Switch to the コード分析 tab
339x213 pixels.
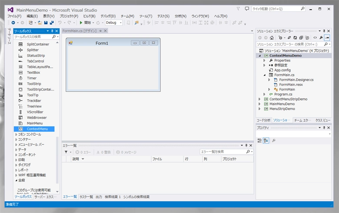(263, 121)
